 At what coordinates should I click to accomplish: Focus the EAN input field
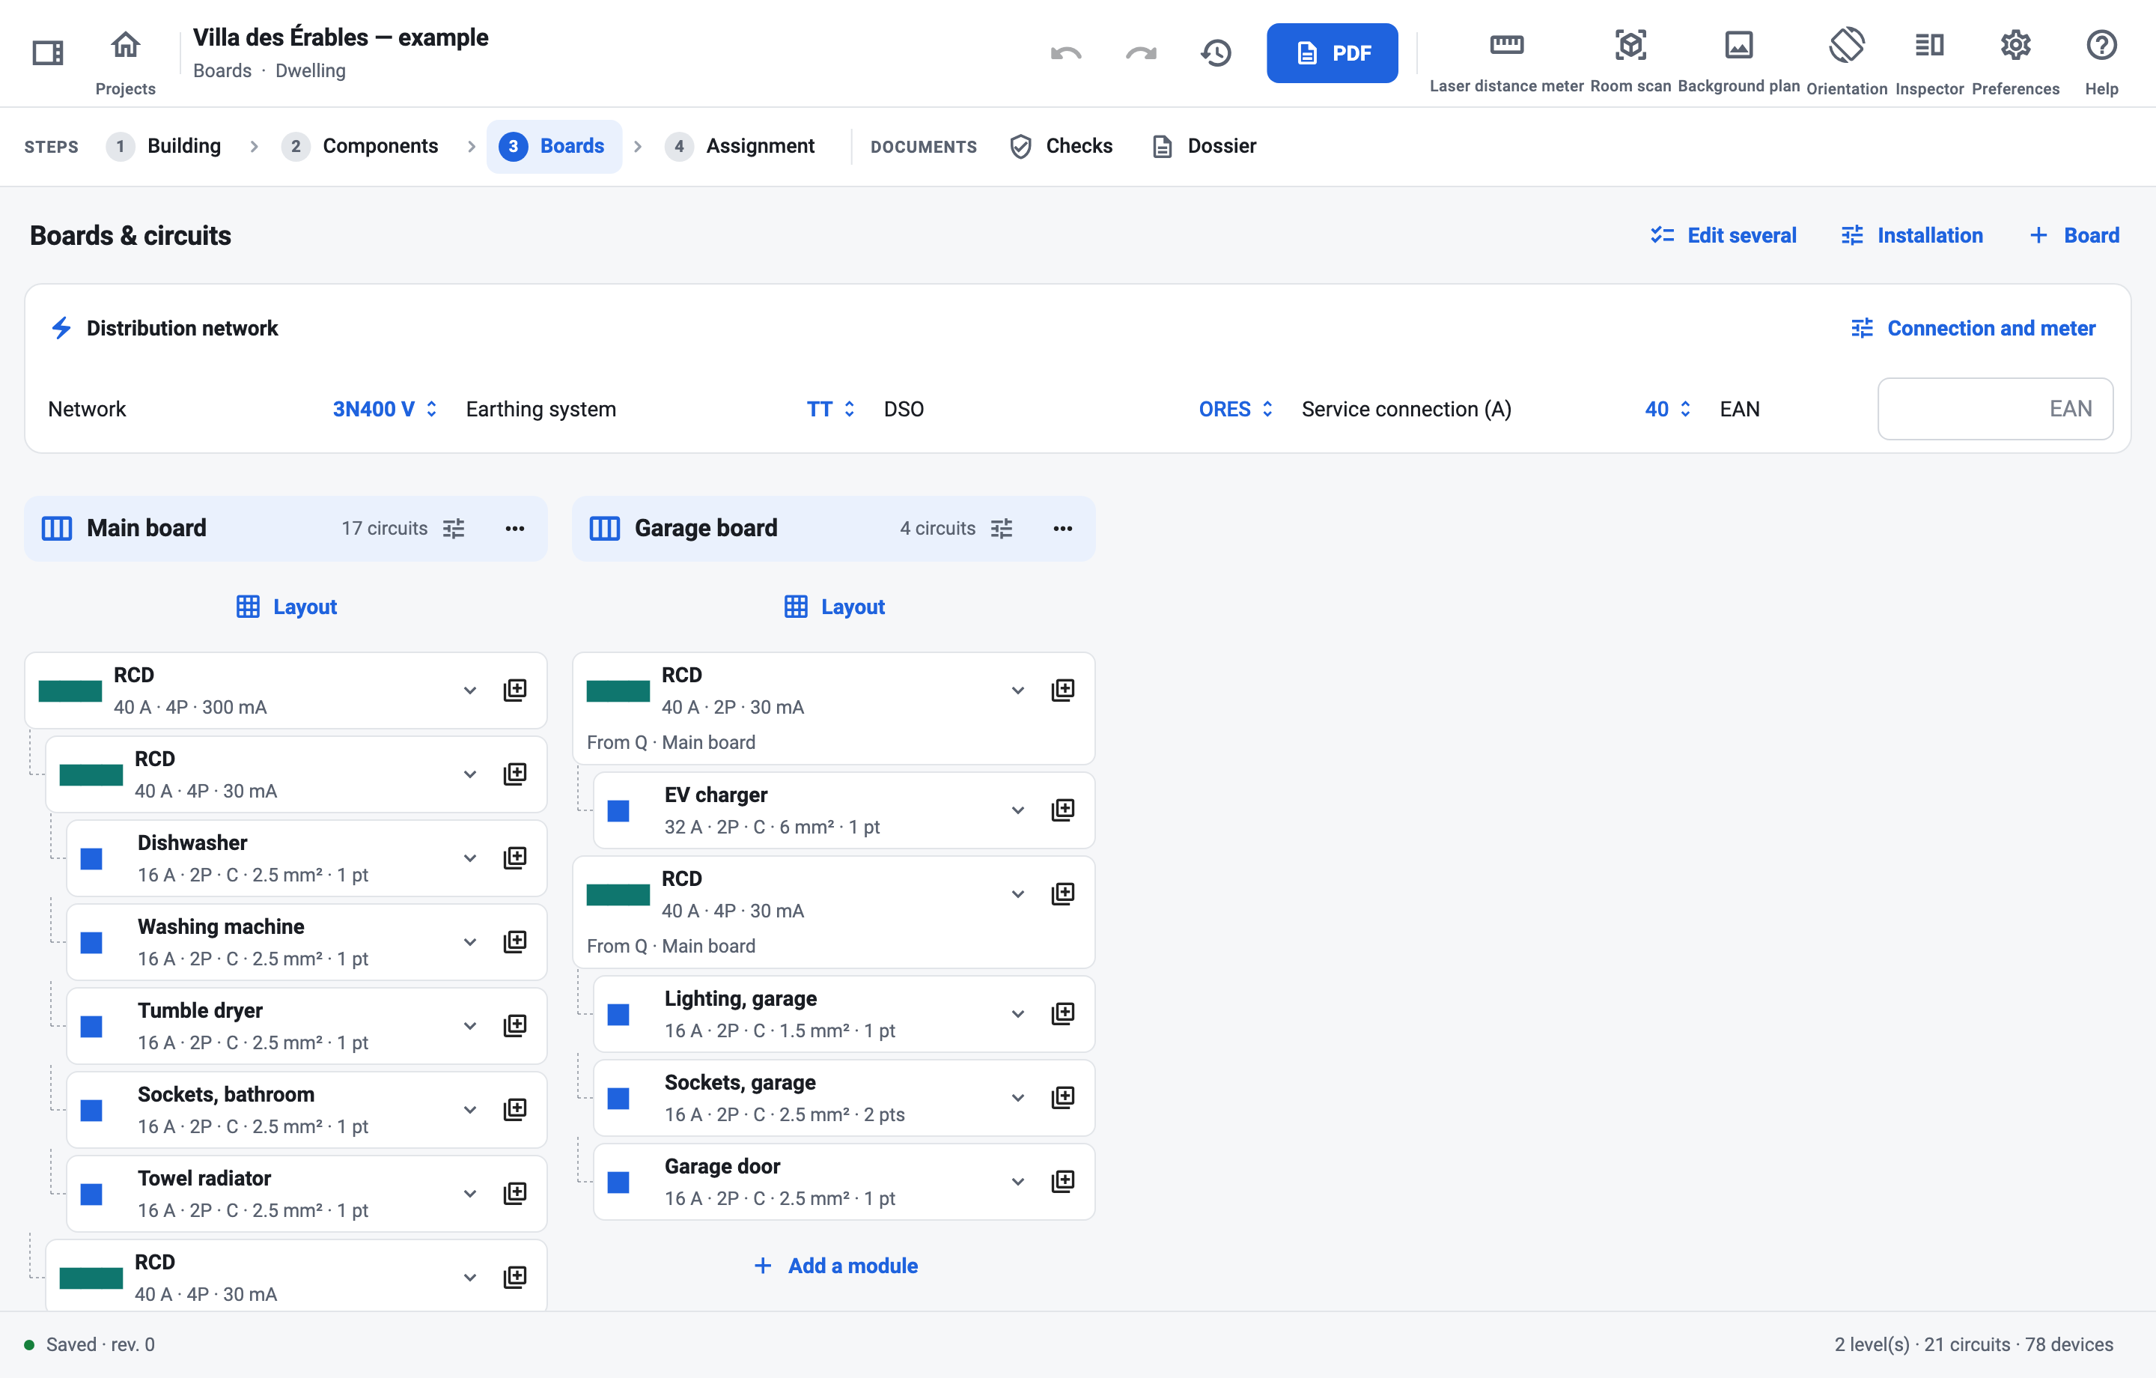[1995, 409]
